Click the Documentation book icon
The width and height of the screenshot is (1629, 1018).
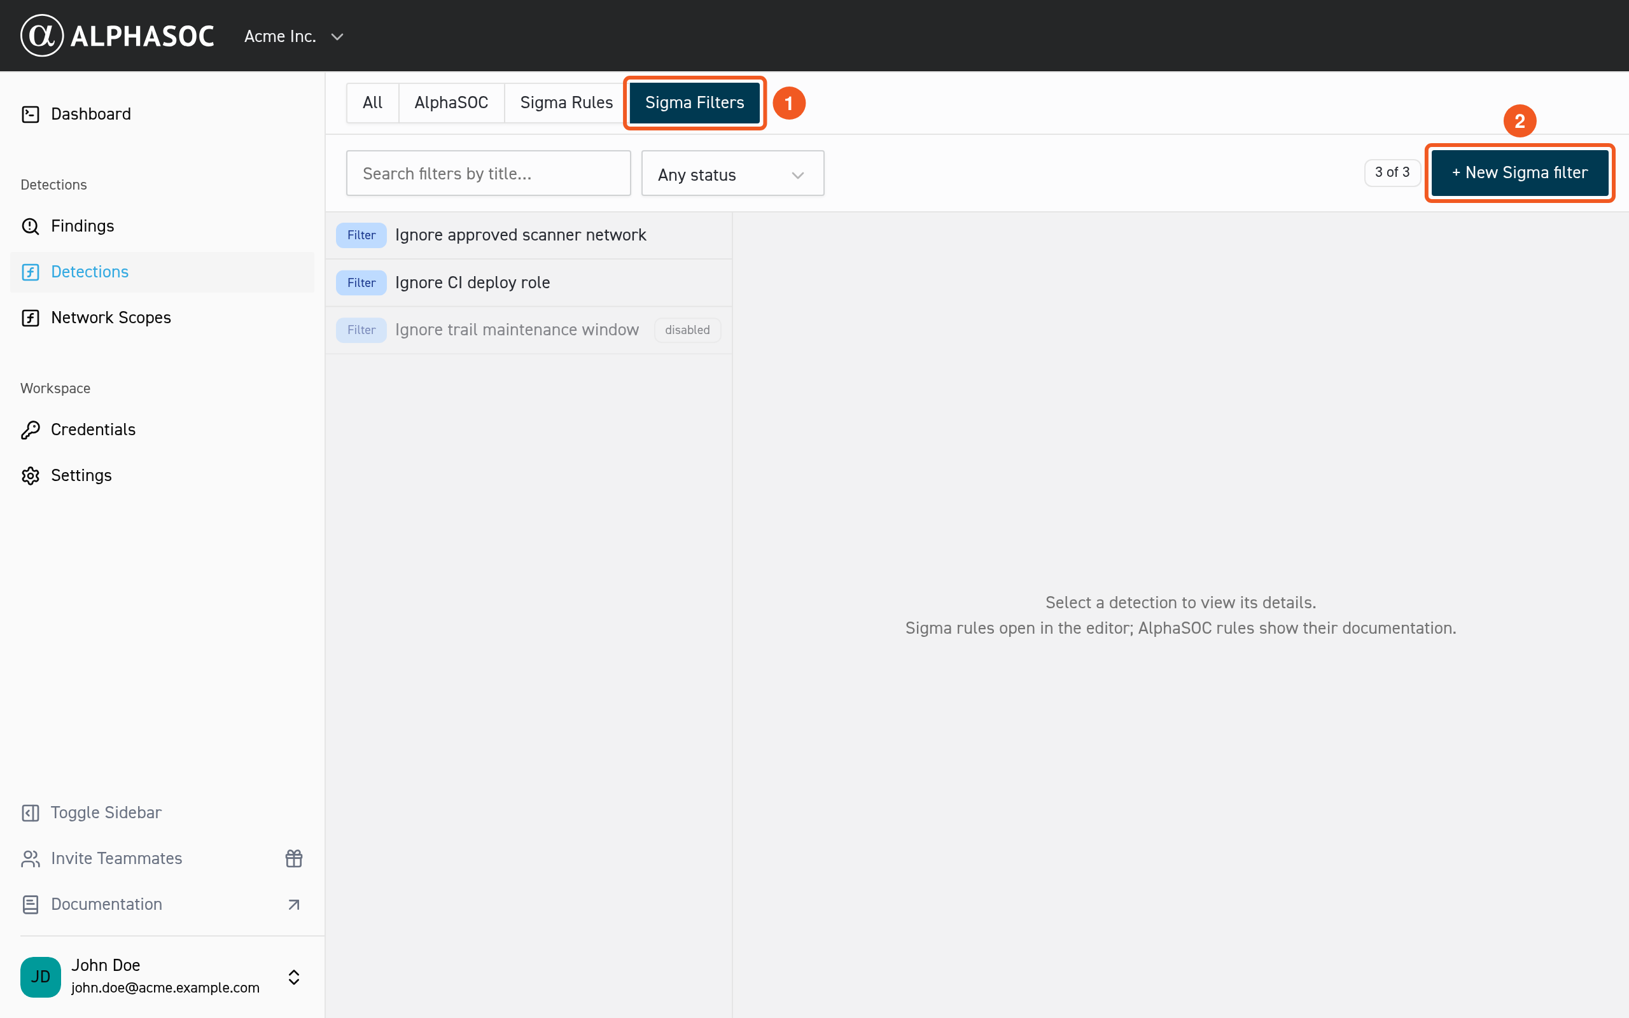tap(31, 904)
